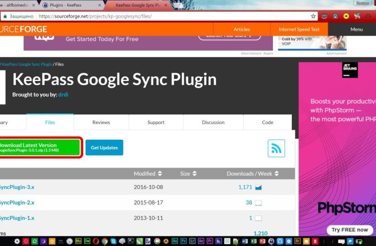
Task: Open the SyncPlugin-3.x folder
Action: coord(17,187)
